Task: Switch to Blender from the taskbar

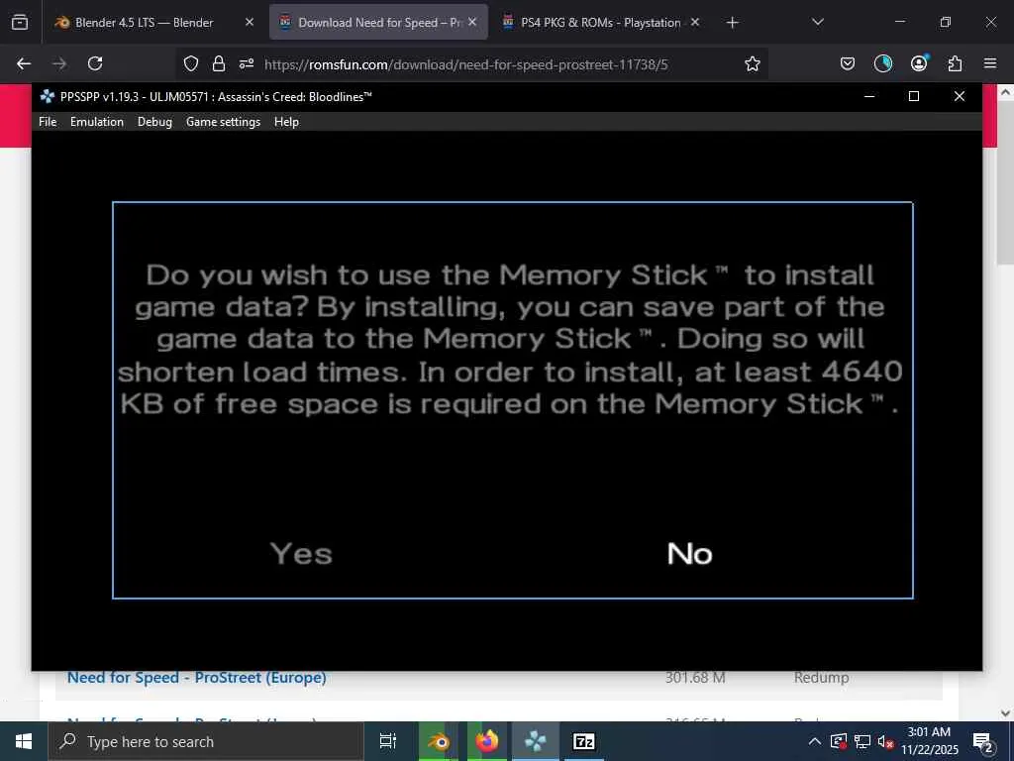Action: click(439, 741)
